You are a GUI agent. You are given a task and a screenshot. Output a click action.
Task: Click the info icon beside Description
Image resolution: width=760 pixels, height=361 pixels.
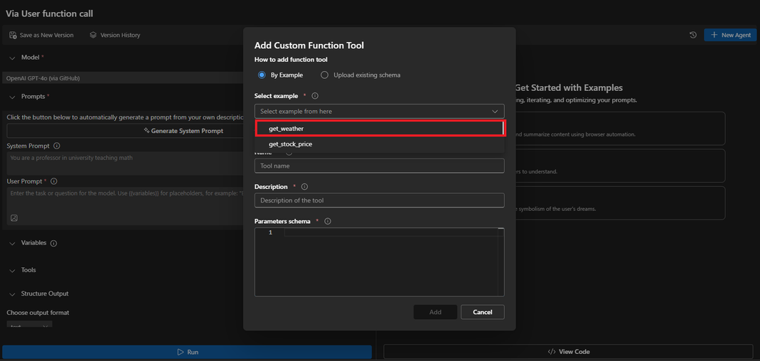[305, 187]
